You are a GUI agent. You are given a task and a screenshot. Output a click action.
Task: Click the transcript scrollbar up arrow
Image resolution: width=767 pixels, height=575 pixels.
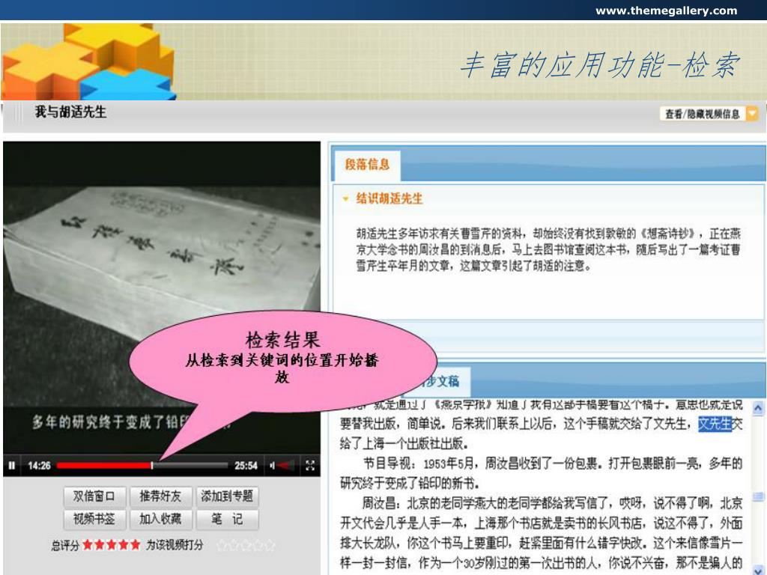click(x=758, y=408)
